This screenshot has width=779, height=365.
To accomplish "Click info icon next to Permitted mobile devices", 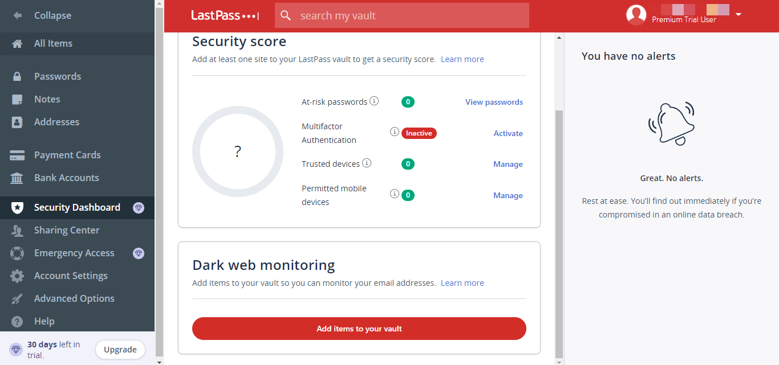I will [x=394, y=194].
